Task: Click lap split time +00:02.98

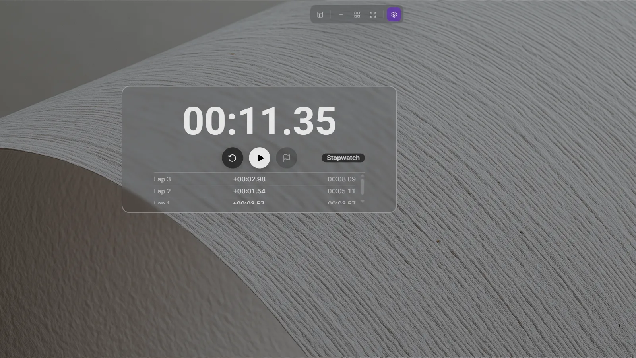Action: click(x=249, y=179)
